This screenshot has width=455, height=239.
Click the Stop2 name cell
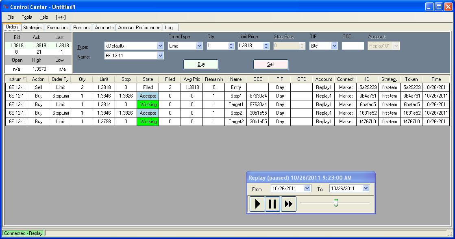pyautogui.click(x=235, y=113)
